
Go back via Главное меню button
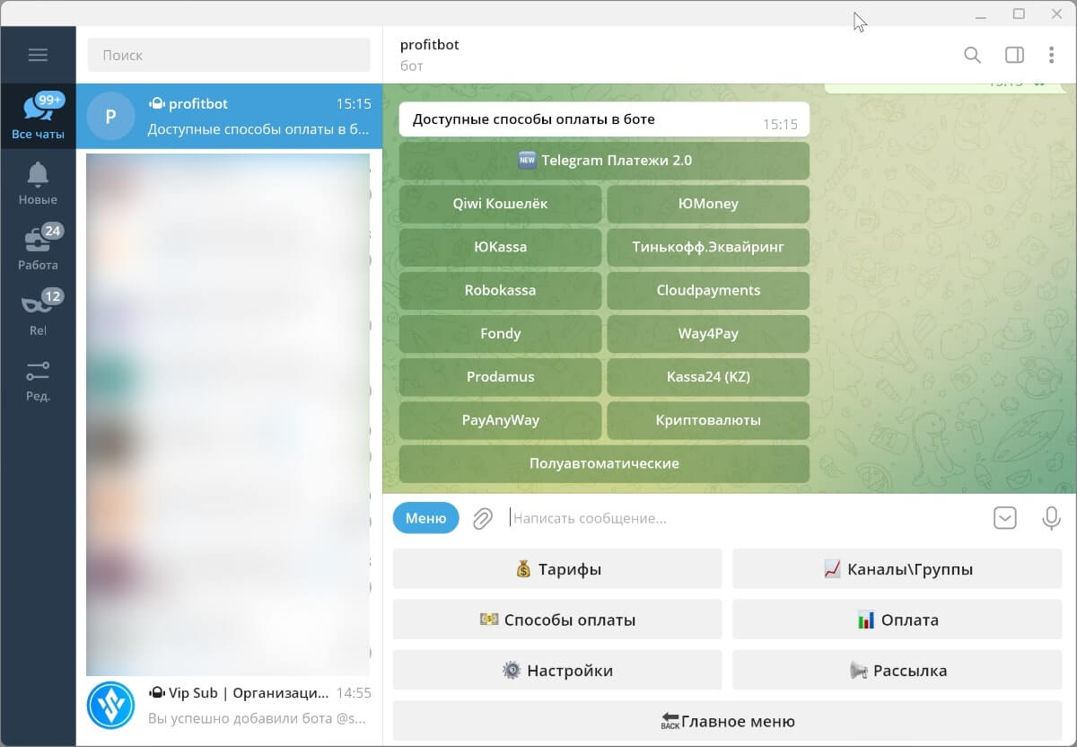[x=728, y=721]
